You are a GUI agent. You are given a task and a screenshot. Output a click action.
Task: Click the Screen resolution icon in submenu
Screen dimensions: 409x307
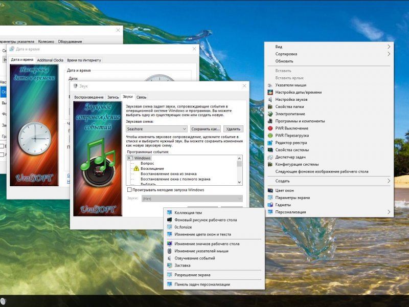pos(170,275)
